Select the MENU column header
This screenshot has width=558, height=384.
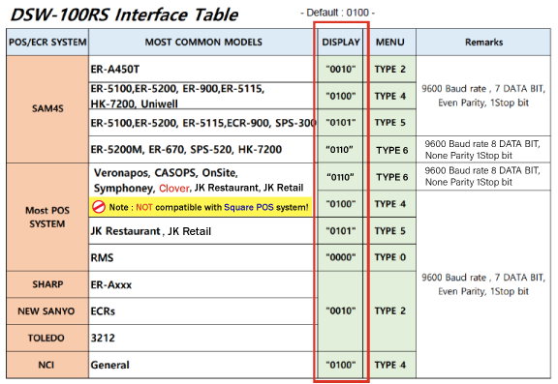tap(390, 43)
